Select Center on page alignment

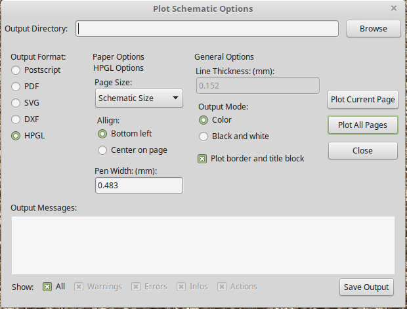click(102, 150)
